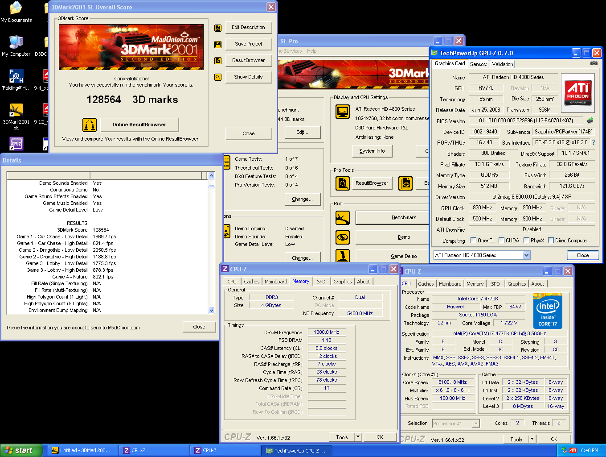Click TechPowerUp GPU-Z taskbar button

point(297,451)
